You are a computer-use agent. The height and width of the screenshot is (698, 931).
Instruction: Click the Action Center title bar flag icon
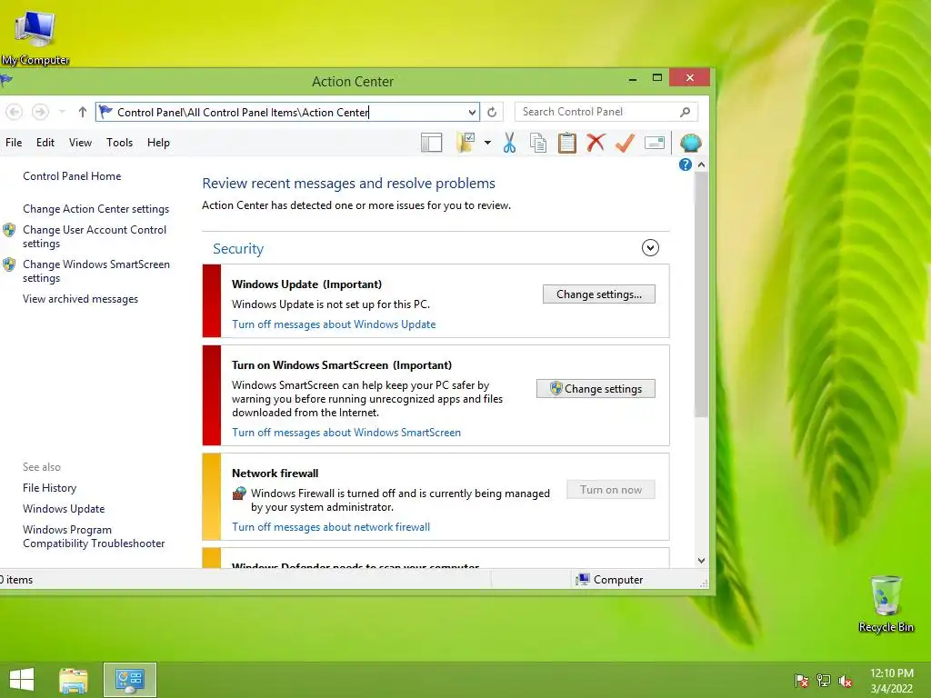tap(7, 80)
